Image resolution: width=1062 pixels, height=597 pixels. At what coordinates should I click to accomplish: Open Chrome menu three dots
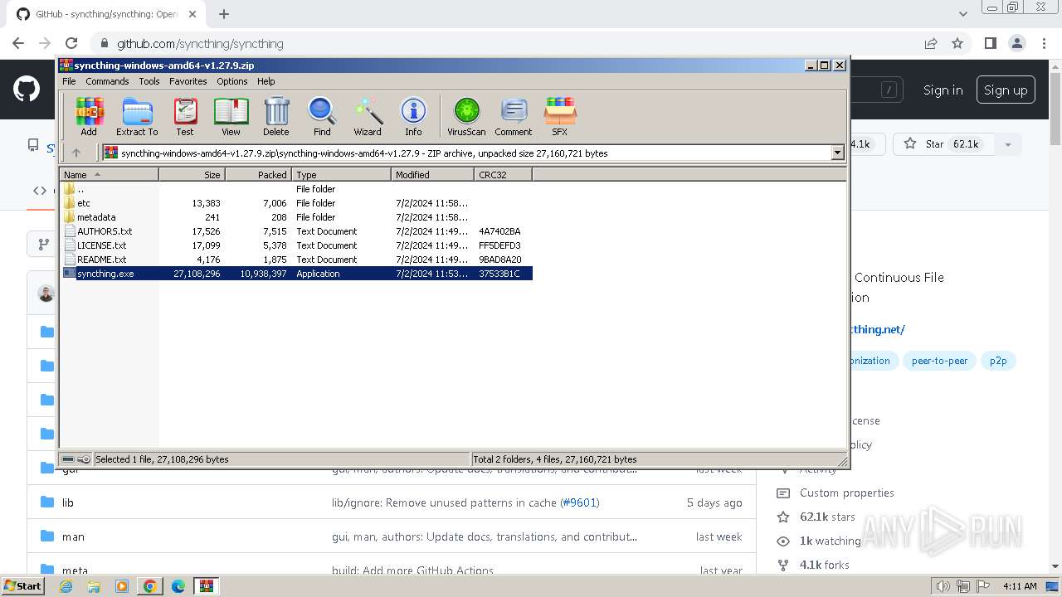pyautogui.click(x=1044, y=43)
